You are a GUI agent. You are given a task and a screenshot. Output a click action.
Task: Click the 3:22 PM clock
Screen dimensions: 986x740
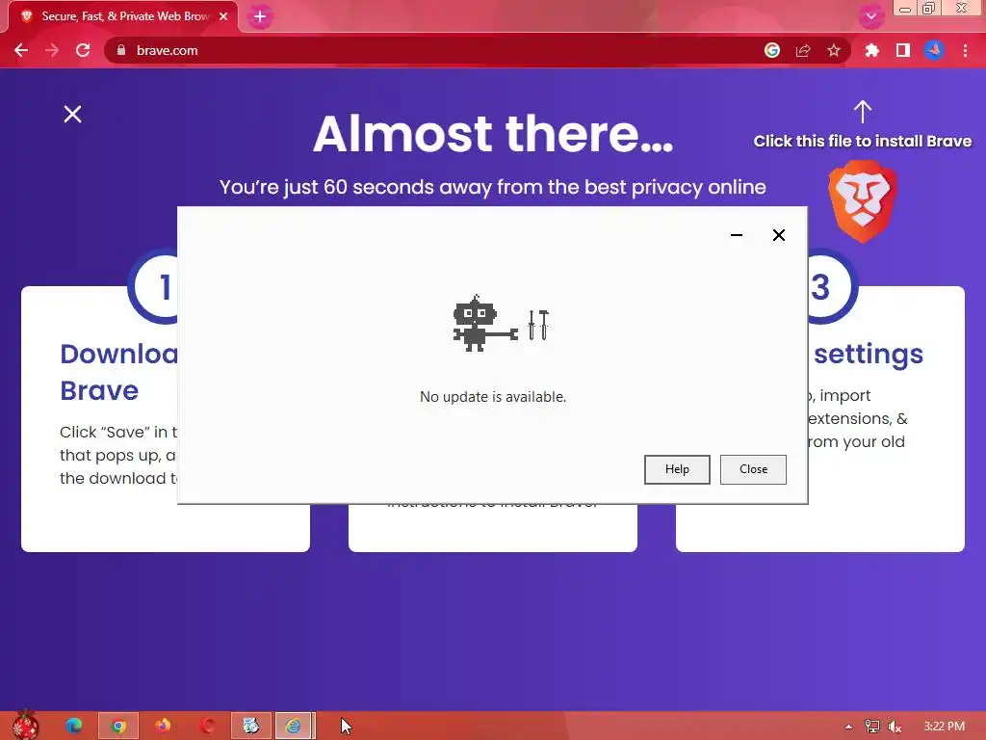(x=944, y=727)
